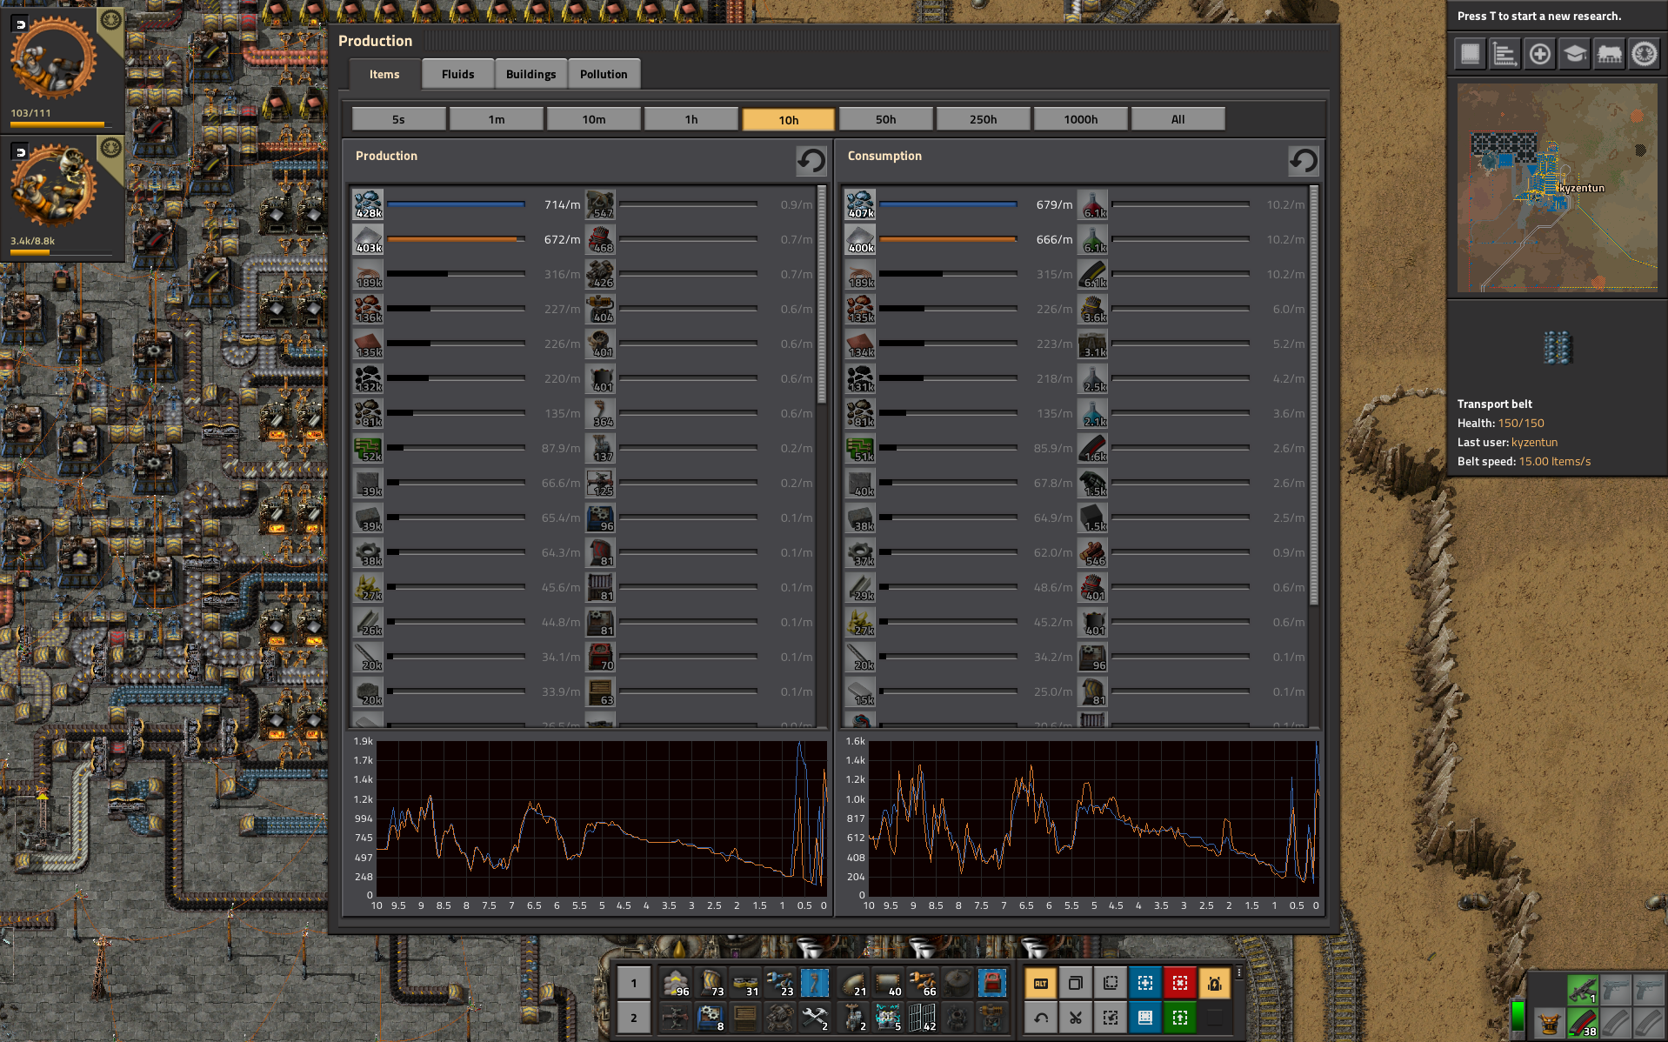The image size is (1668, 1042).
Task: Open tracked achievement 3.4k/8.8k card
Action: 63,198
